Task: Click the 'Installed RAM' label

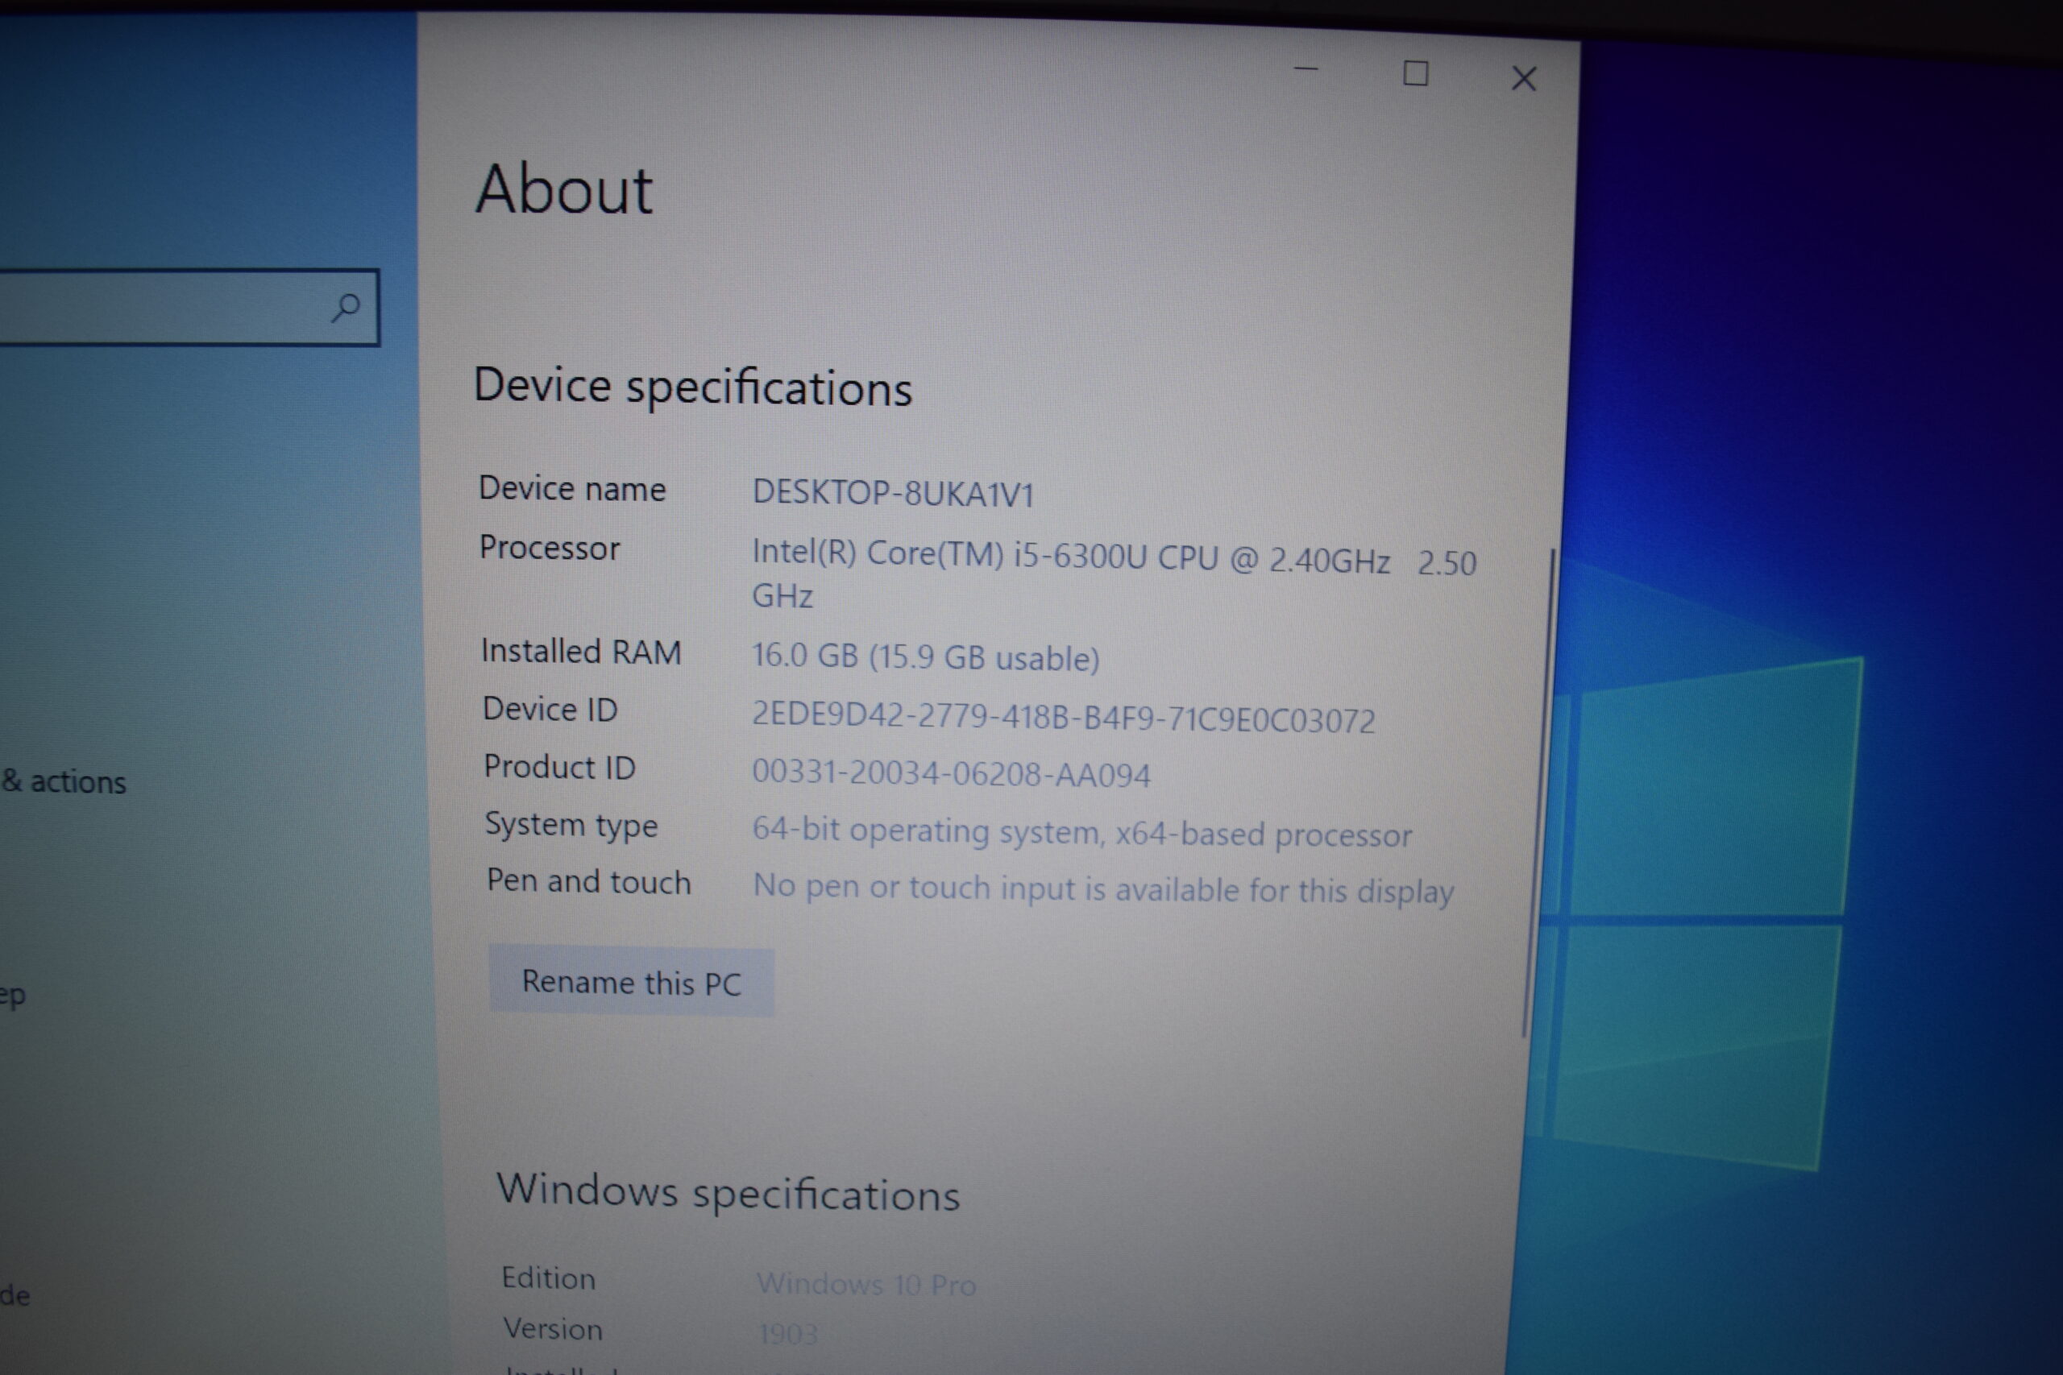Action: [581, 652]
